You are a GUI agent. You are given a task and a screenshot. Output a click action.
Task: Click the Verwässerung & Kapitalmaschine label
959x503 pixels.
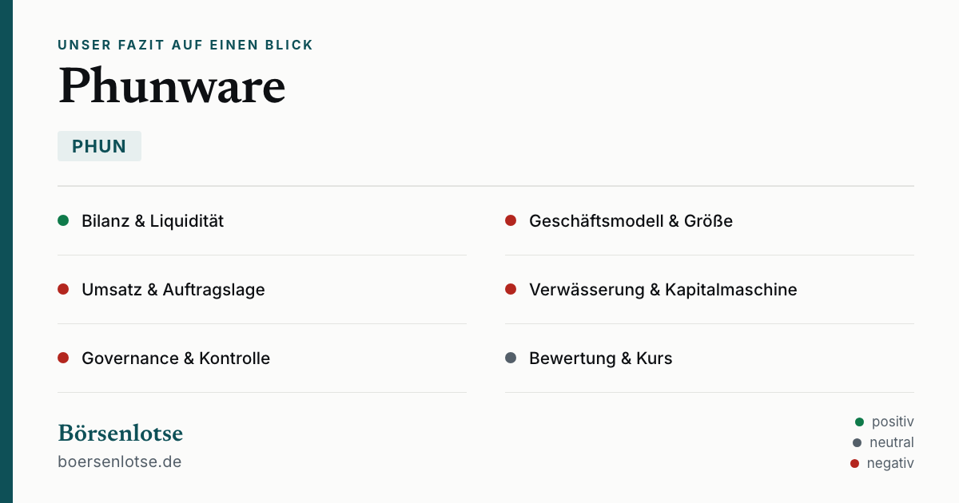[x=663, y=289]
